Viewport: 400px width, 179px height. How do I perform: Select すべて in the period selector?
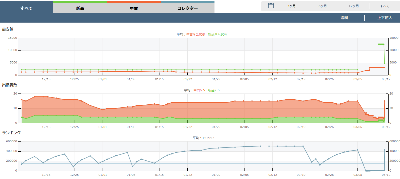[385, 6]
